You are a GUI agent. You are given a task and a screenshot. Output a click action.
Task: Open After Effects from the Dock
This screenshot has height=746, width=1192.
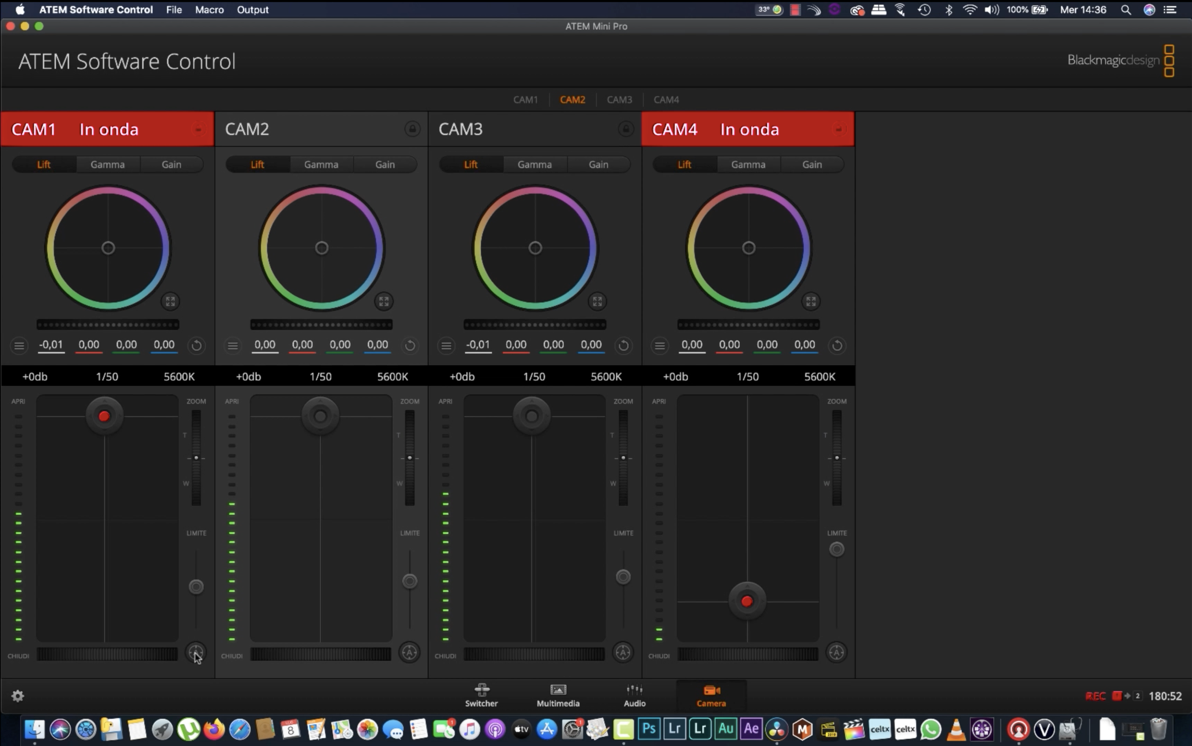click(x=751, y=729)
